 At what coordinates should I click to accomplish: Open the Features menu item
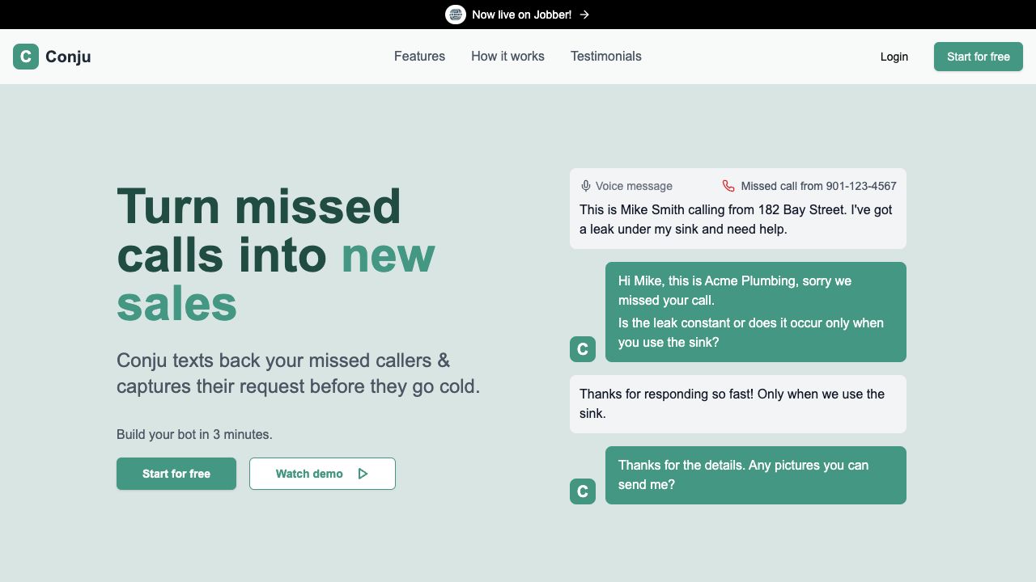pyautogui.click(x=419, y=57)
